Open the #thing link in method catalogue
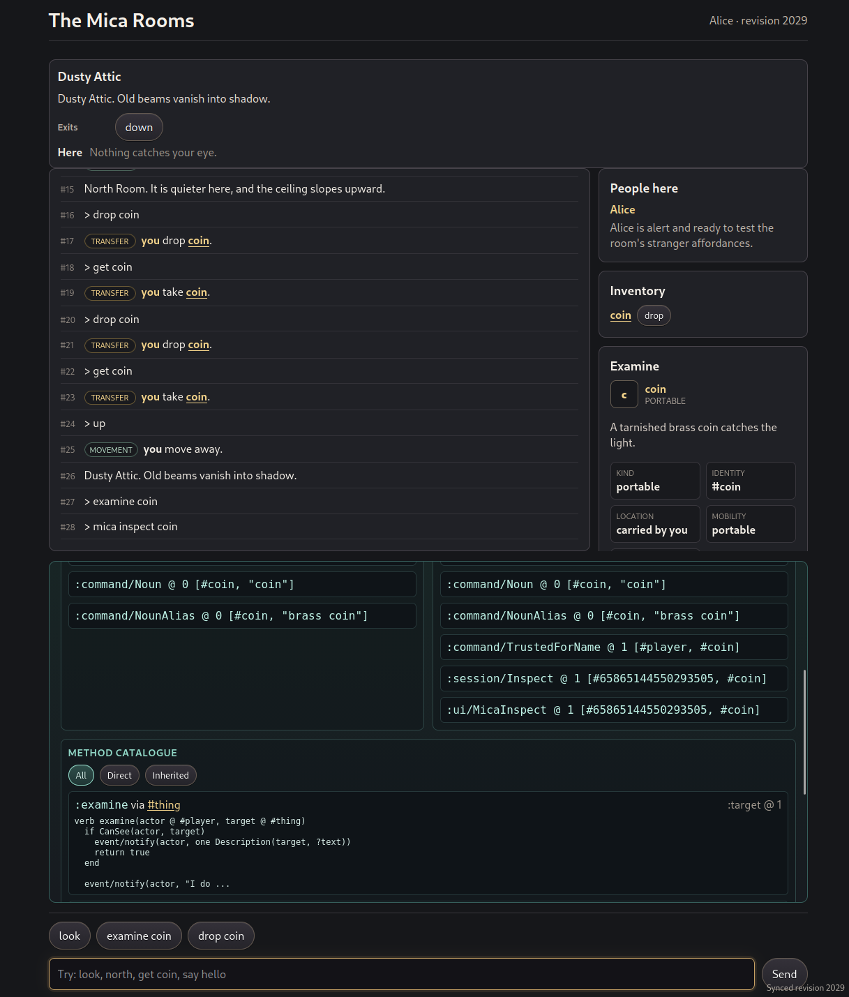This screenshot has height=997, width=849. pyautogui.click(x=164, y=805)
